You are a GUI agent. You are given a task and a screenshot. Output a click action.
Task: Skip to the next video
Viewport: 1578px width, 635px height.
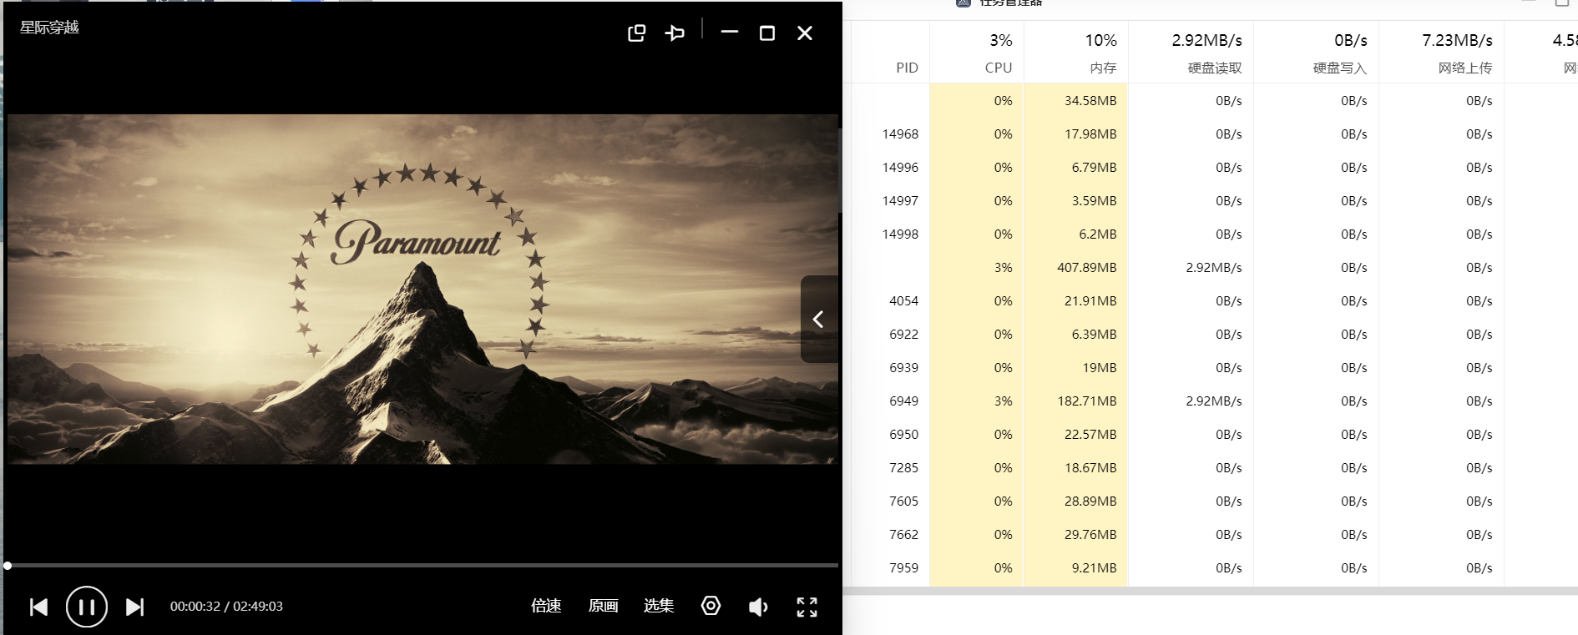(x=134, y=607)
